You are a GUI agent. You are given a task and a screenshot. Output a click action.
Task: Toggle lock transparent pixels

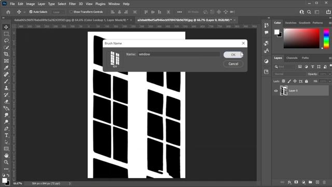284,81
